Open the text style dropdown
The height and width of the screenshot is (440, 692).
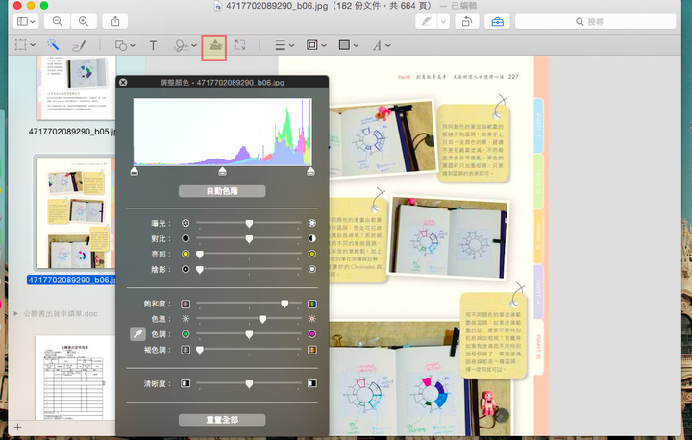[381, 45]
